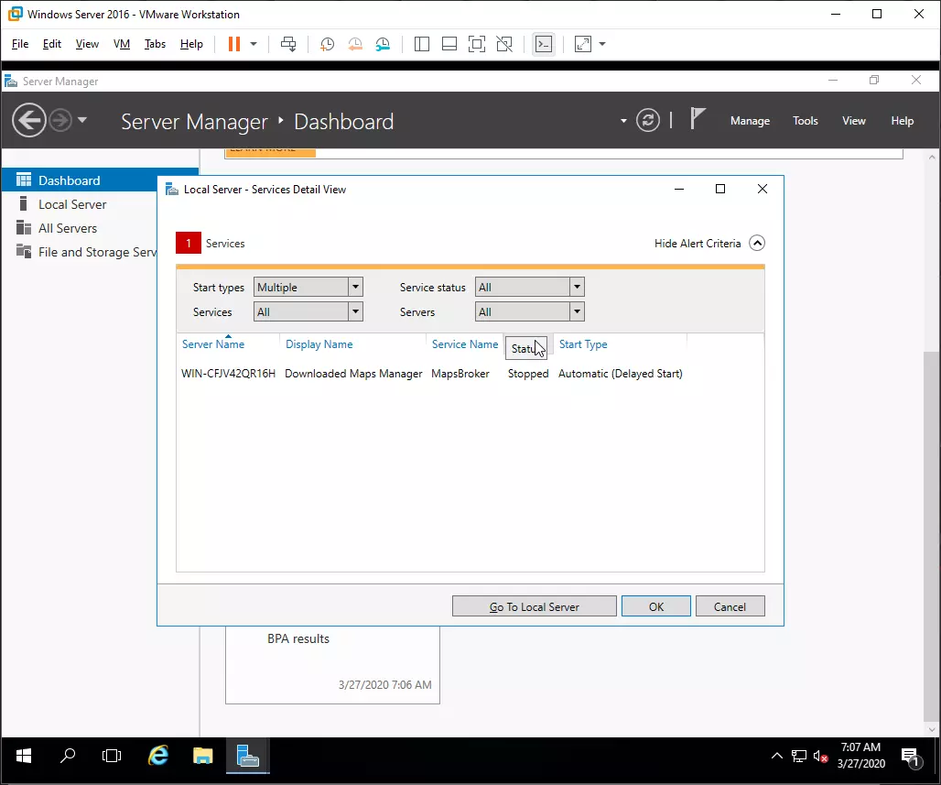The height and width of the screenshot is (785, 941).
Task: Select File and Storage Services in navigation
Action: (80, 252)
